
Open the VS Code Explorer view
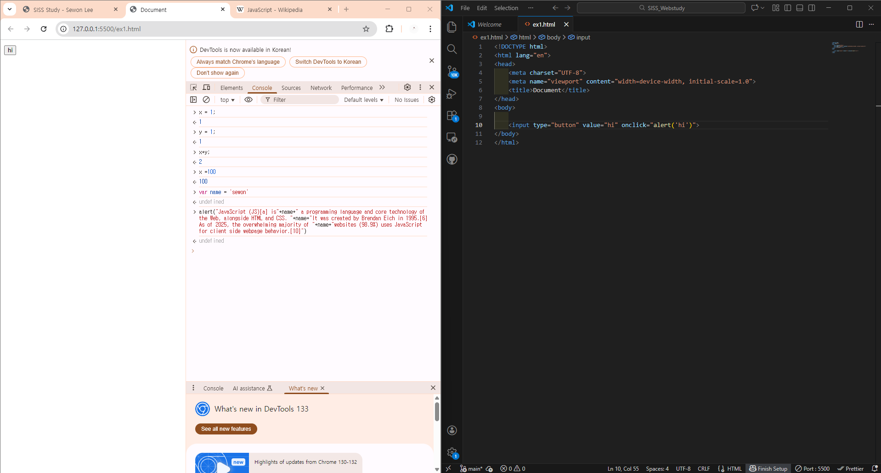452,27
